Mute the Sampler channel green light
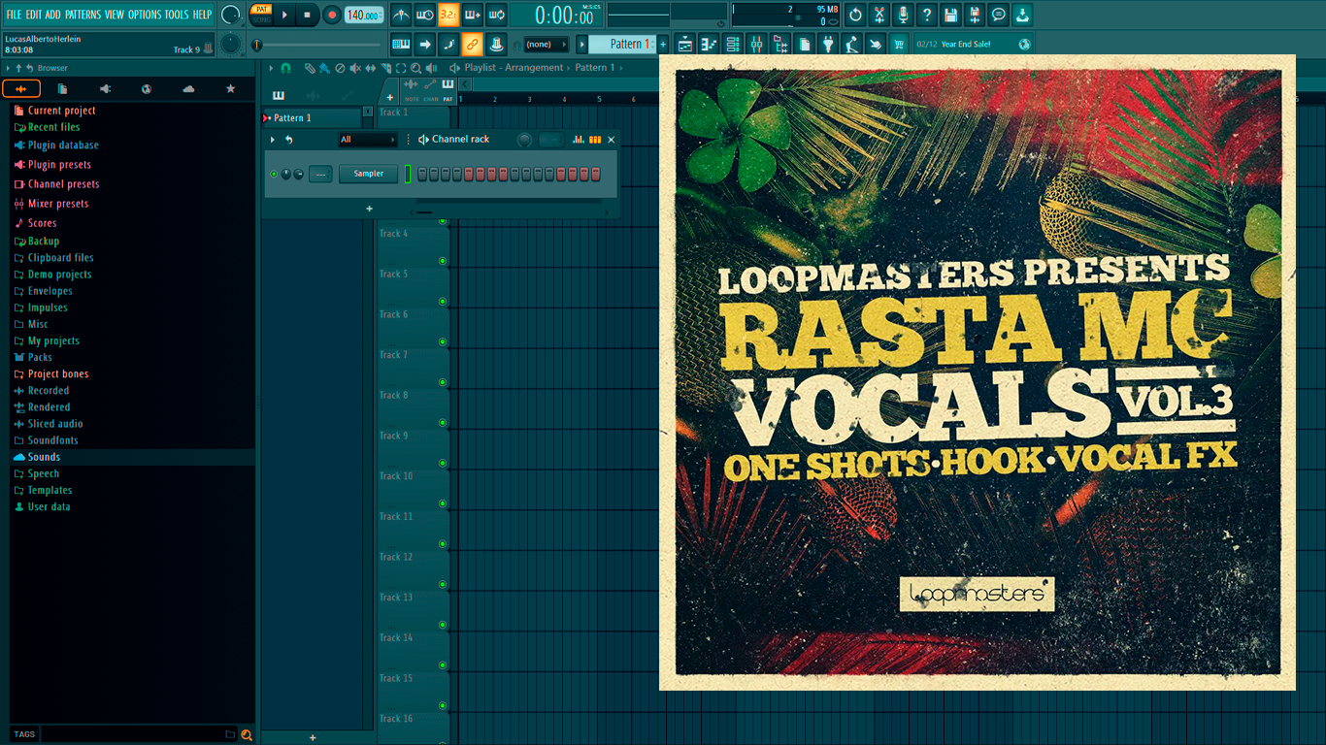This screenshot has width=1326, height=745. [274, 174]
